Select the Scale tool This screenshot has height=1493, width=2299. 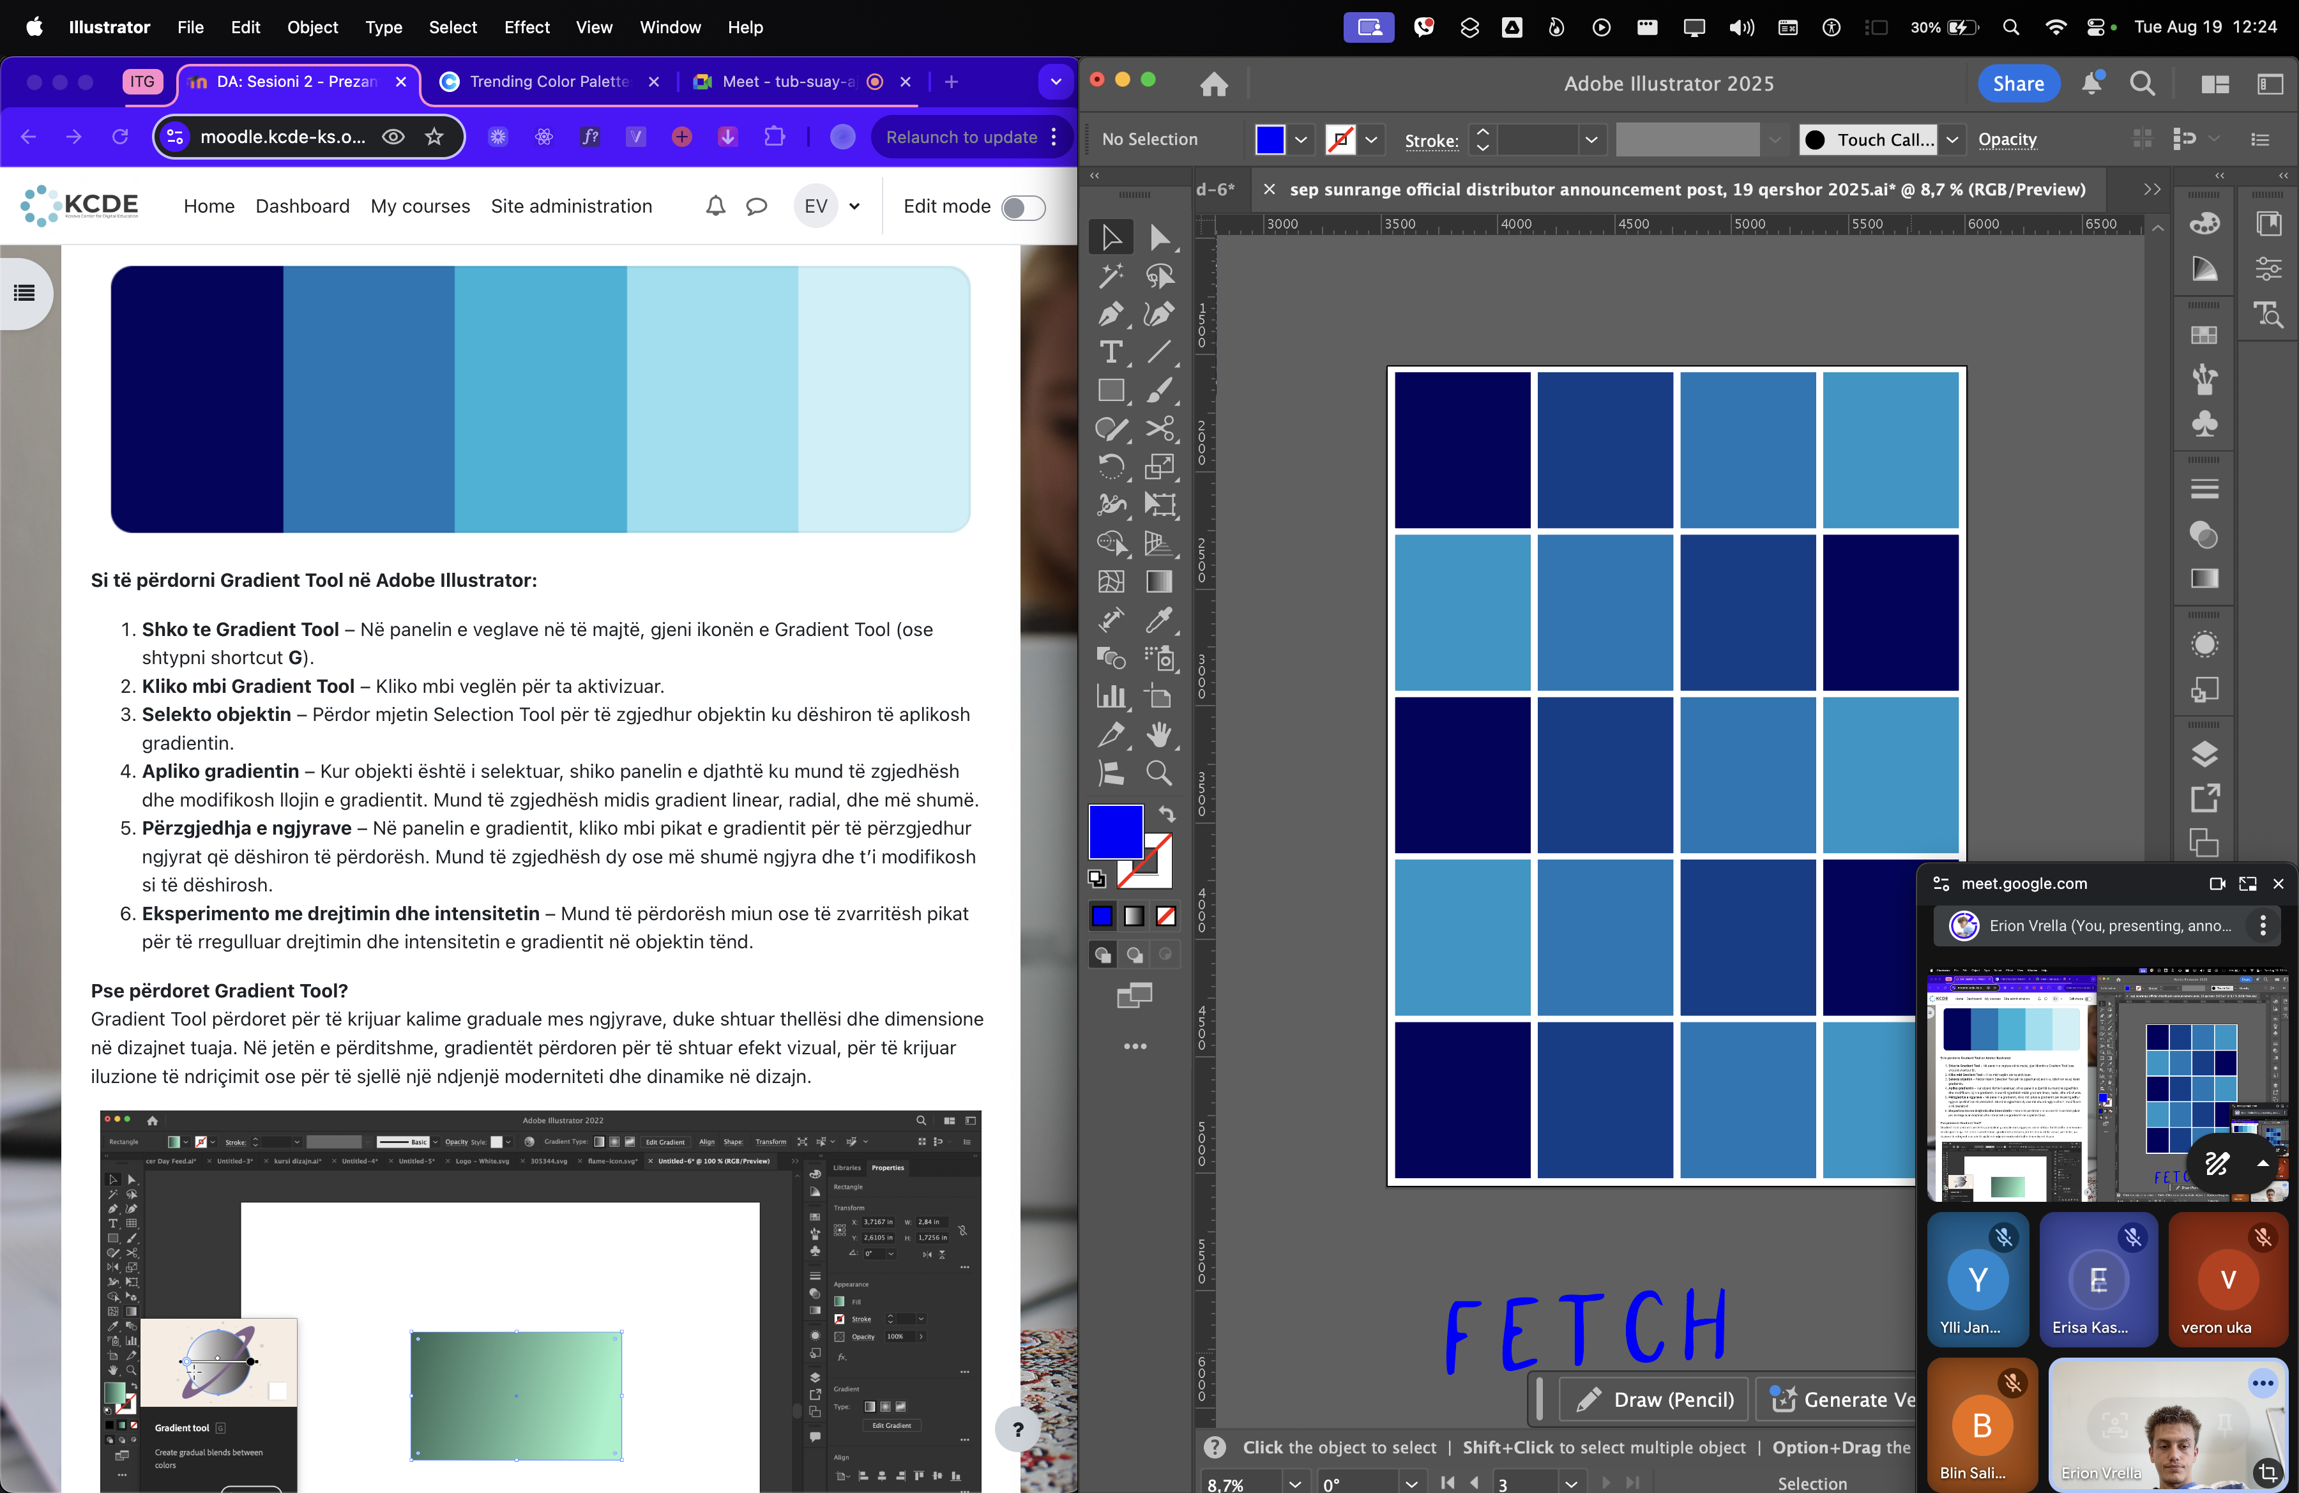1159,466
